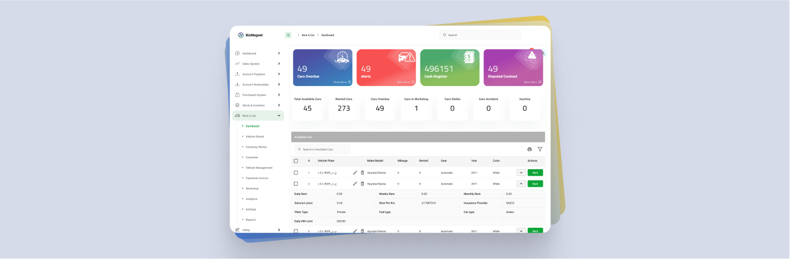Tick the checkbox for row 1
Viewport: 790px width, 259px height.
(x=296, y=172)
